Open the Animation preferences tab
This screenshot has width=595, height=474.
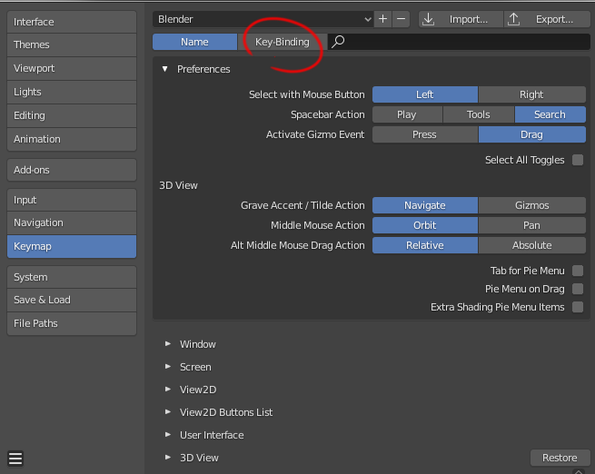pos(72,139)
